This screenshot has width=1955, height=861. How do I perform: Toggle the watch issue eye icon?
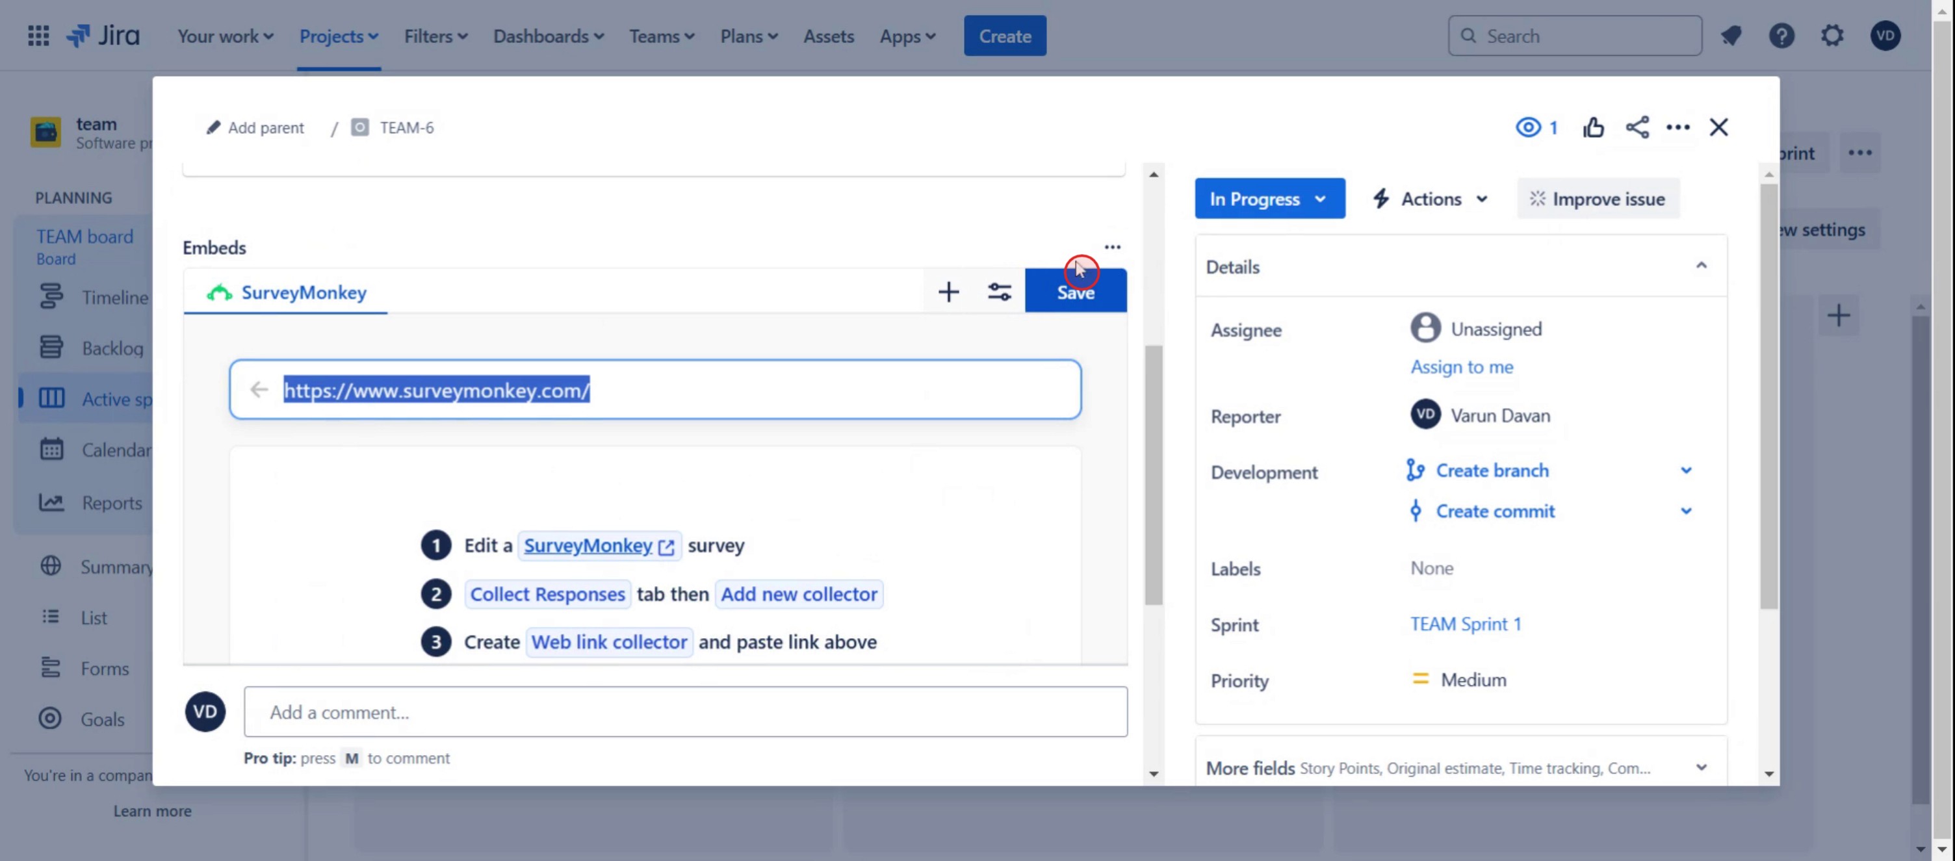pos(1529,127)
